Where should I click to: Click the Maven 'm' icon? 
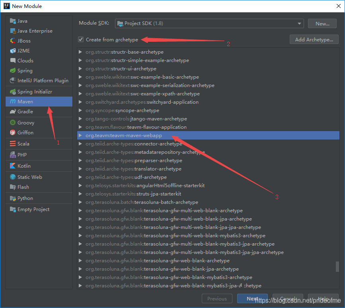pyautogui.click(x=13, y=101)
